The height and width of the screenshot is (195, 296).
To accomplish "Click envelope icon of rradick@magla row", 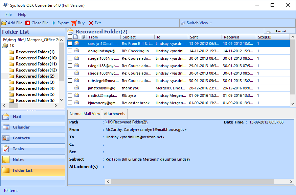I will point(76,95).
